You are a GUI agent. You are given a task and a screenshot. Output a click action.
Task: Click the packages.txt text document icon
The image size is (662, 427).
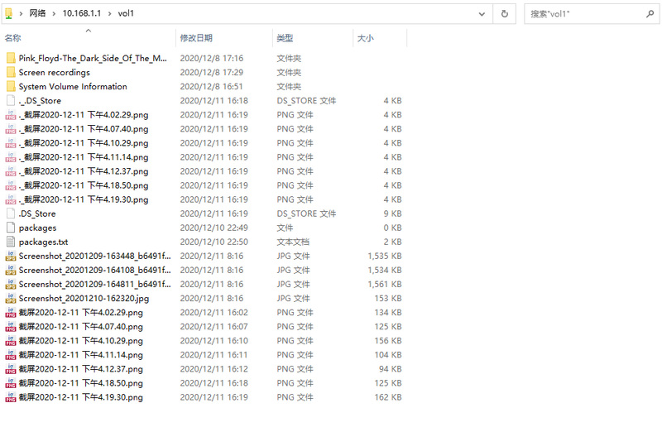pos(11,242)
